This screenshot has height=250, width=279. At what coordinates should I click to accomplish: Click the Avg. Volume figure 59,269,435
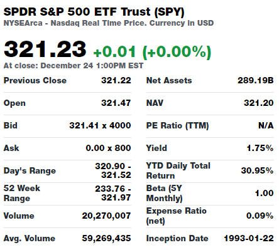tap(106, 238)
